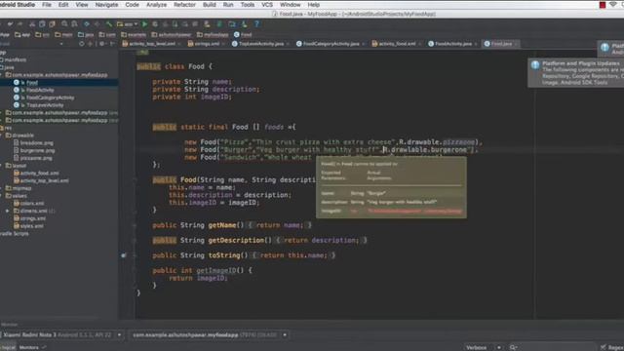Open the Verbose log level dropdown
The image size is (624, 351).
pos(484,347)
